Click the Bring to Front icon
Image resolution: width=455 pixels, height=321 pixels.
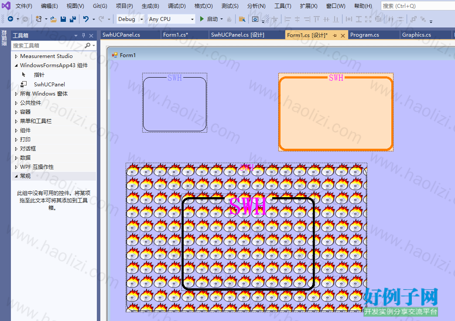tap(414, 19)
